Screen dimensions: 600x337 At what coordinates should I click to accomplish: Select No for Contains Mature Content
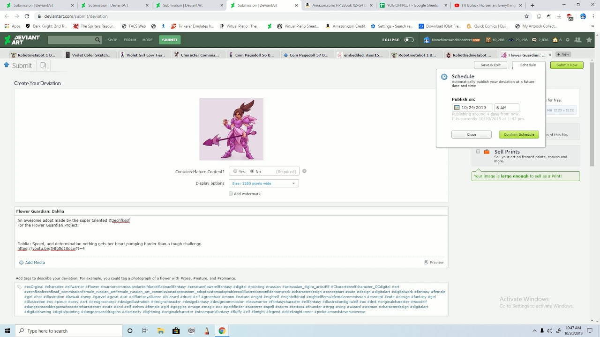click(252, 171)
